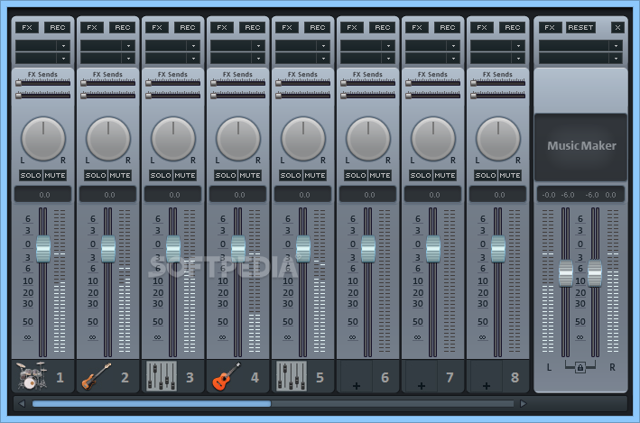The height and width of the screenshot is (423, 640).
Task: Click channel 8 first FX Sends slider
Action: coord(497,83)
